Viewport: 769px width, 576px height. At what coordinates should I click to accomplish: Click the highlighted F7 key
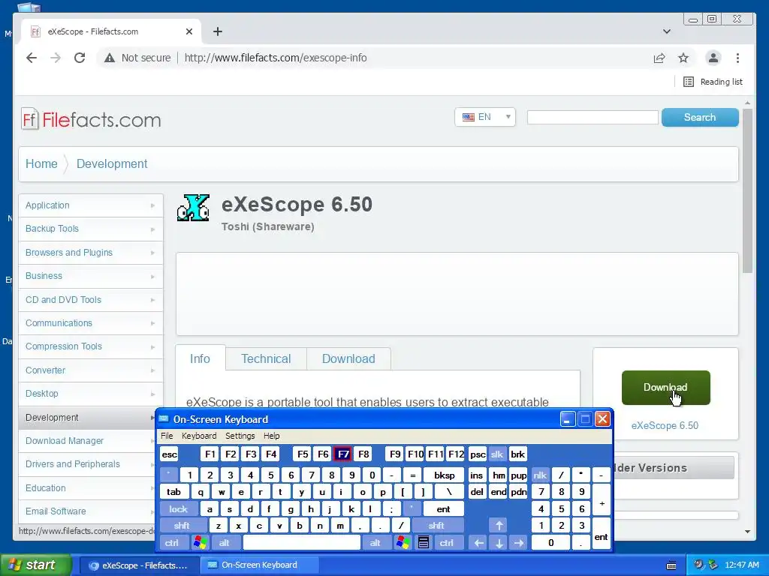click(343, 454)
